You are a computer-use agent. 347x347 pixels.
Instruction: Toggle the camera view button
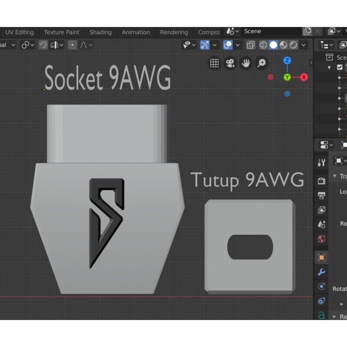(x=231, y=63)
